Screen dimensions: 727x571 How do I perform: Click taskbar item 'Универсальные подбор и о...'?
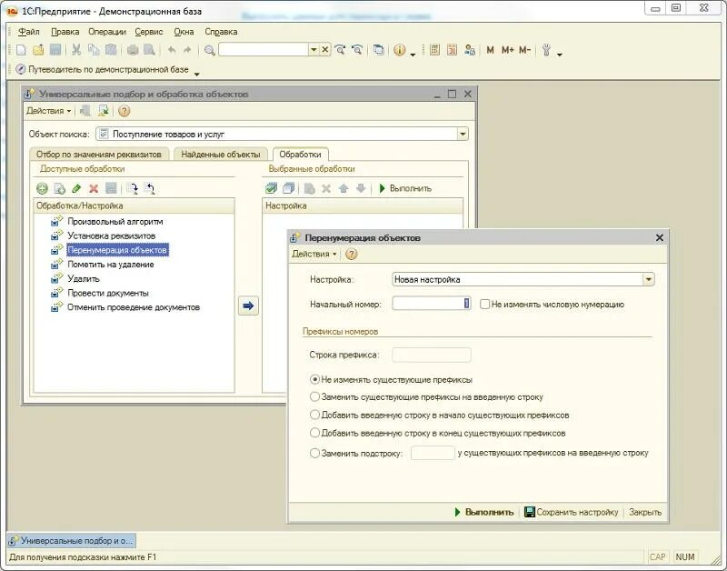[x=72, y=540]
